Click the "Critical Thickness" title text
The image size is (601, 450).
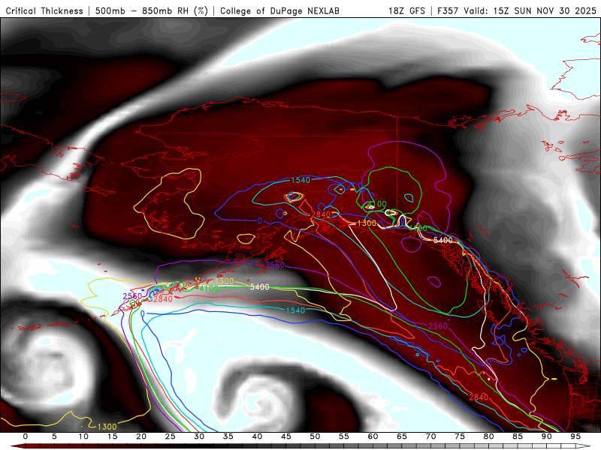[x=44, y=10]
